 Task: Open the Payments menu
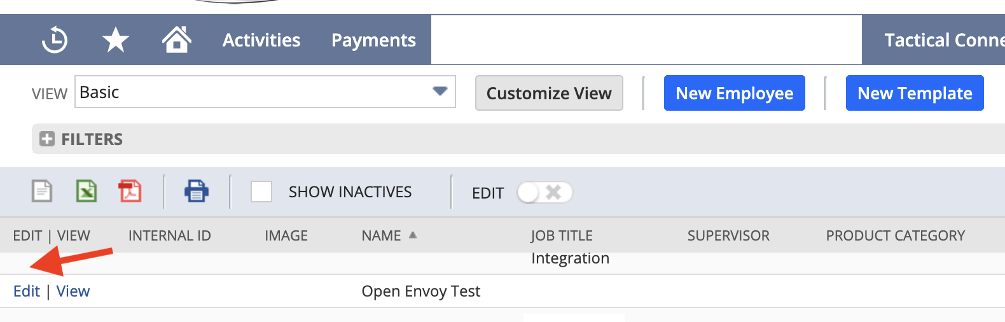click(373, 40)
